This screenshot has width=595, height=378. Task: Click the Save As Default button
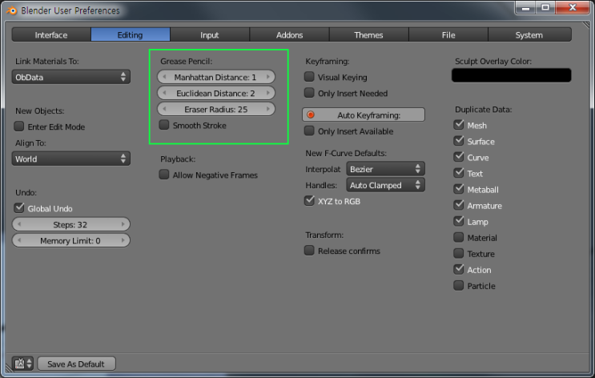(76, 364)
